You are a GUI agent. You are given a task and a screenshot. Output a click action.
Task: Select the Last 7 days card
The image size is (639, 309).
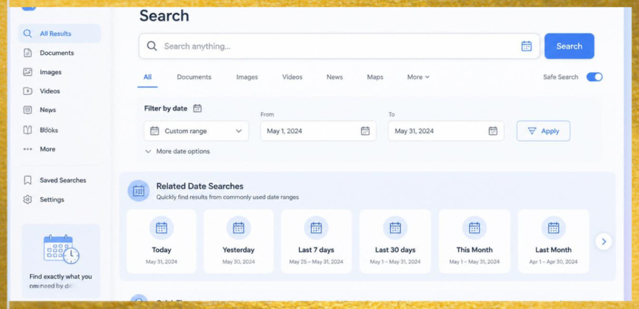[x=316, y=242]
